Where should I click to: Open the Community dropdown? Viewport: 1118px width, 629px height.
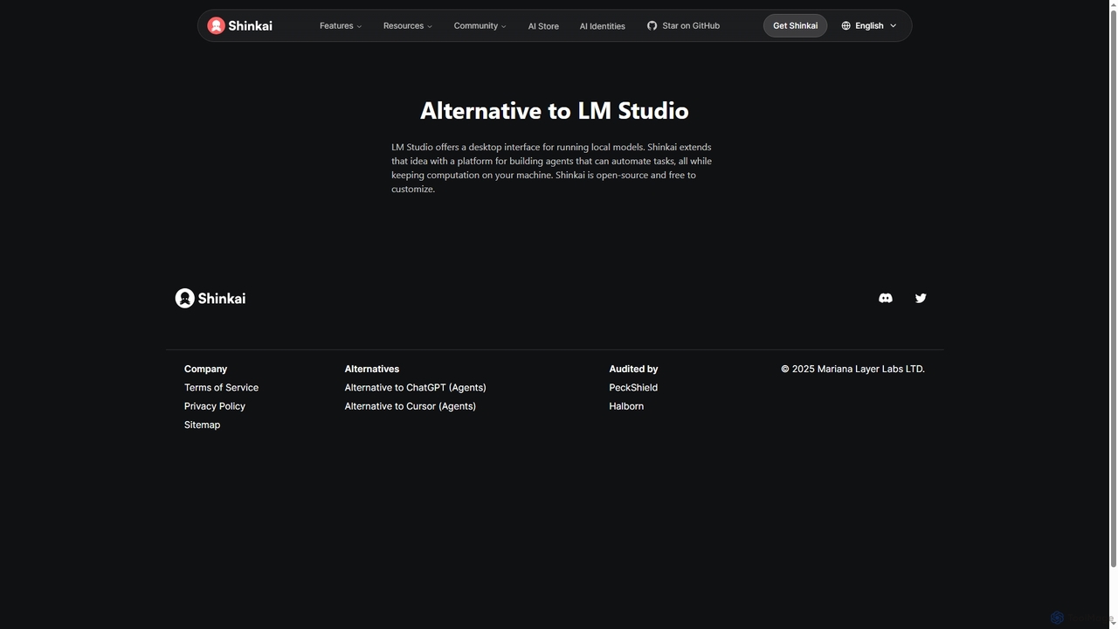[480, 26]
